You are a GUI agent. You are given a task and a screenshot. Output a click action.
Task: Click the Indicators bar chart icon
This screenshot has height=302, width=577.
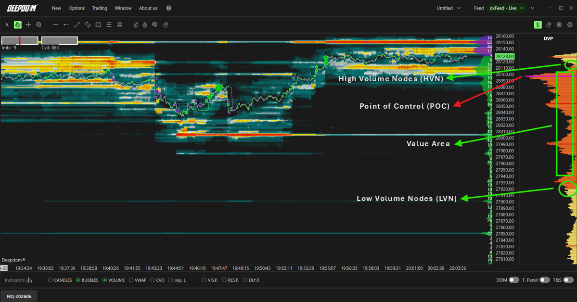click(x=29, y=280)
